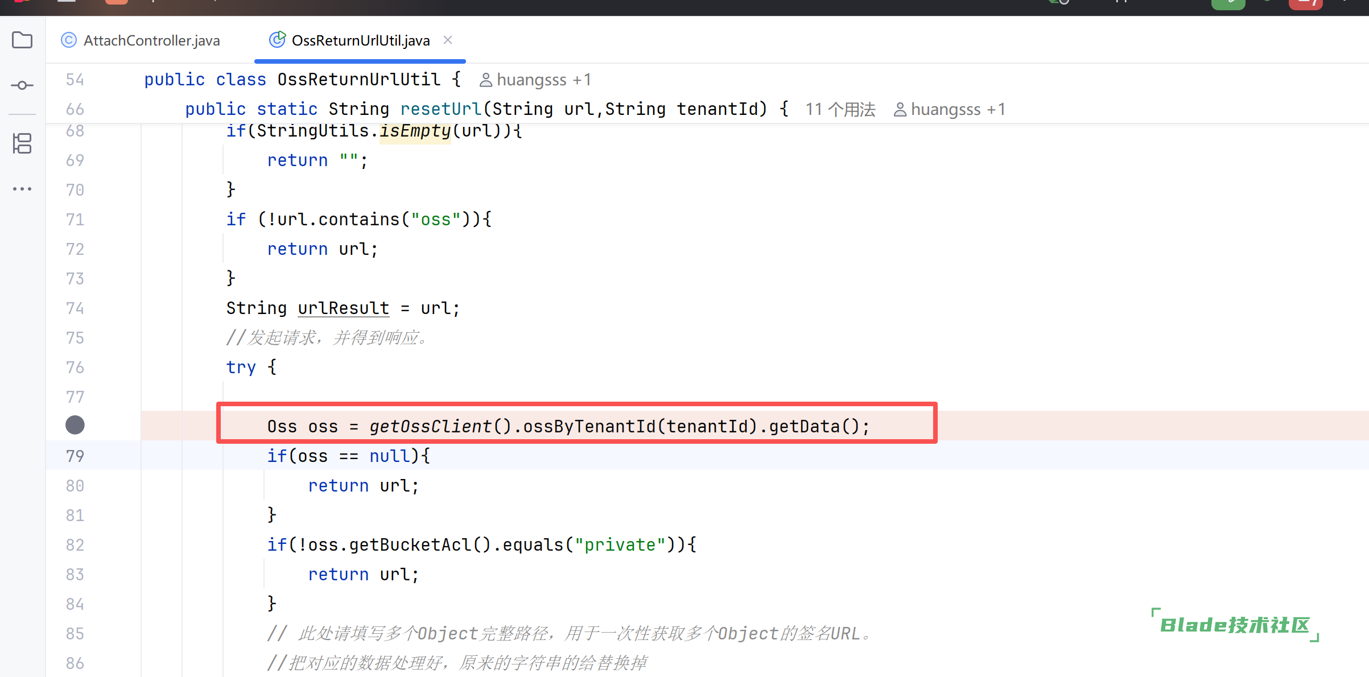Place the caret on the urlResult variable
The height and width of the screenshot is (677, 1369).
click(343, 308)
